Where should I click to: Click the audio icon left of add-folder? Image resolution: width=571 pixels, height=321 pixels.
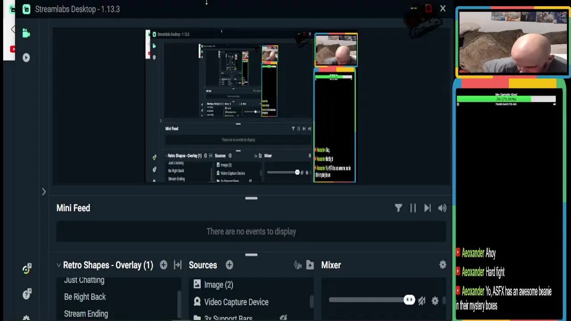click(x=298, y=265)
